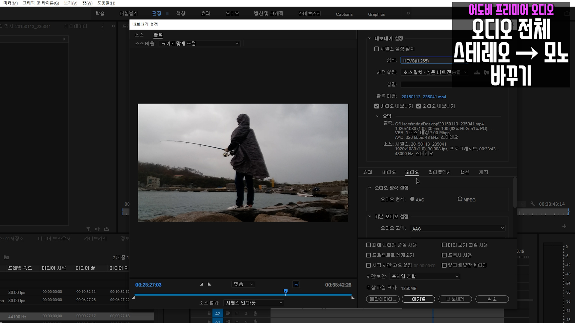575x323 pixels.
Task: Enable the 시퀀스 설정 일치 checkbox
Action: pos(377,49)
